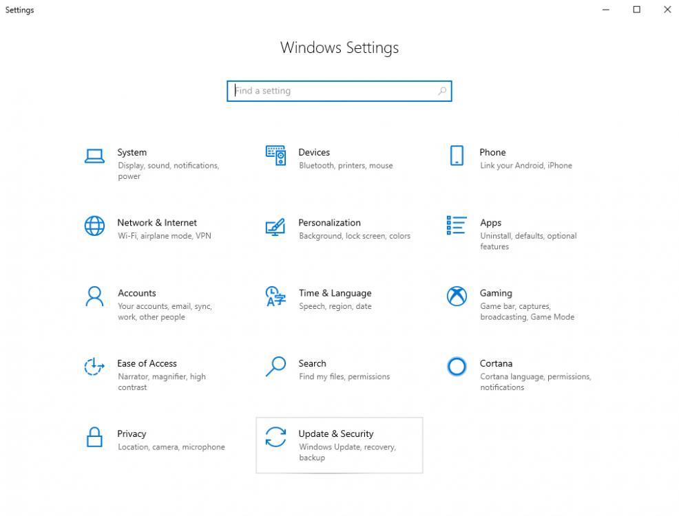Click 'Wi-Fi, airplane mode, VPN' description
679x516 pixels.
[164, 236]
